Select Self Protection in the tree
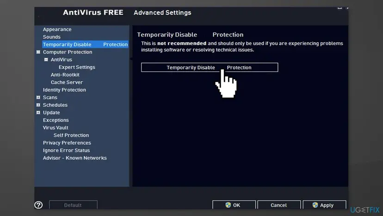The width and height of the screenshot is (383, 216). pyautogui.click(x=71, y=135)
